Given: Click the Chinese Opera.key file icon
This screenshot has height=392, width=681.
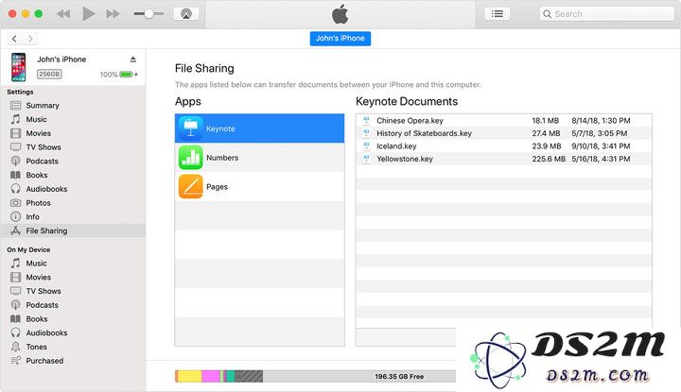Looking at the screenshot, I should point(366,121).
